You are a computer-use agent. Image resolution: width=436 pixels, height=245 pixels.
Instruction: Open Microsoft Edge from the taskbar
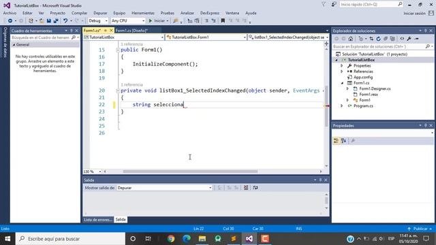pos(187,239)
